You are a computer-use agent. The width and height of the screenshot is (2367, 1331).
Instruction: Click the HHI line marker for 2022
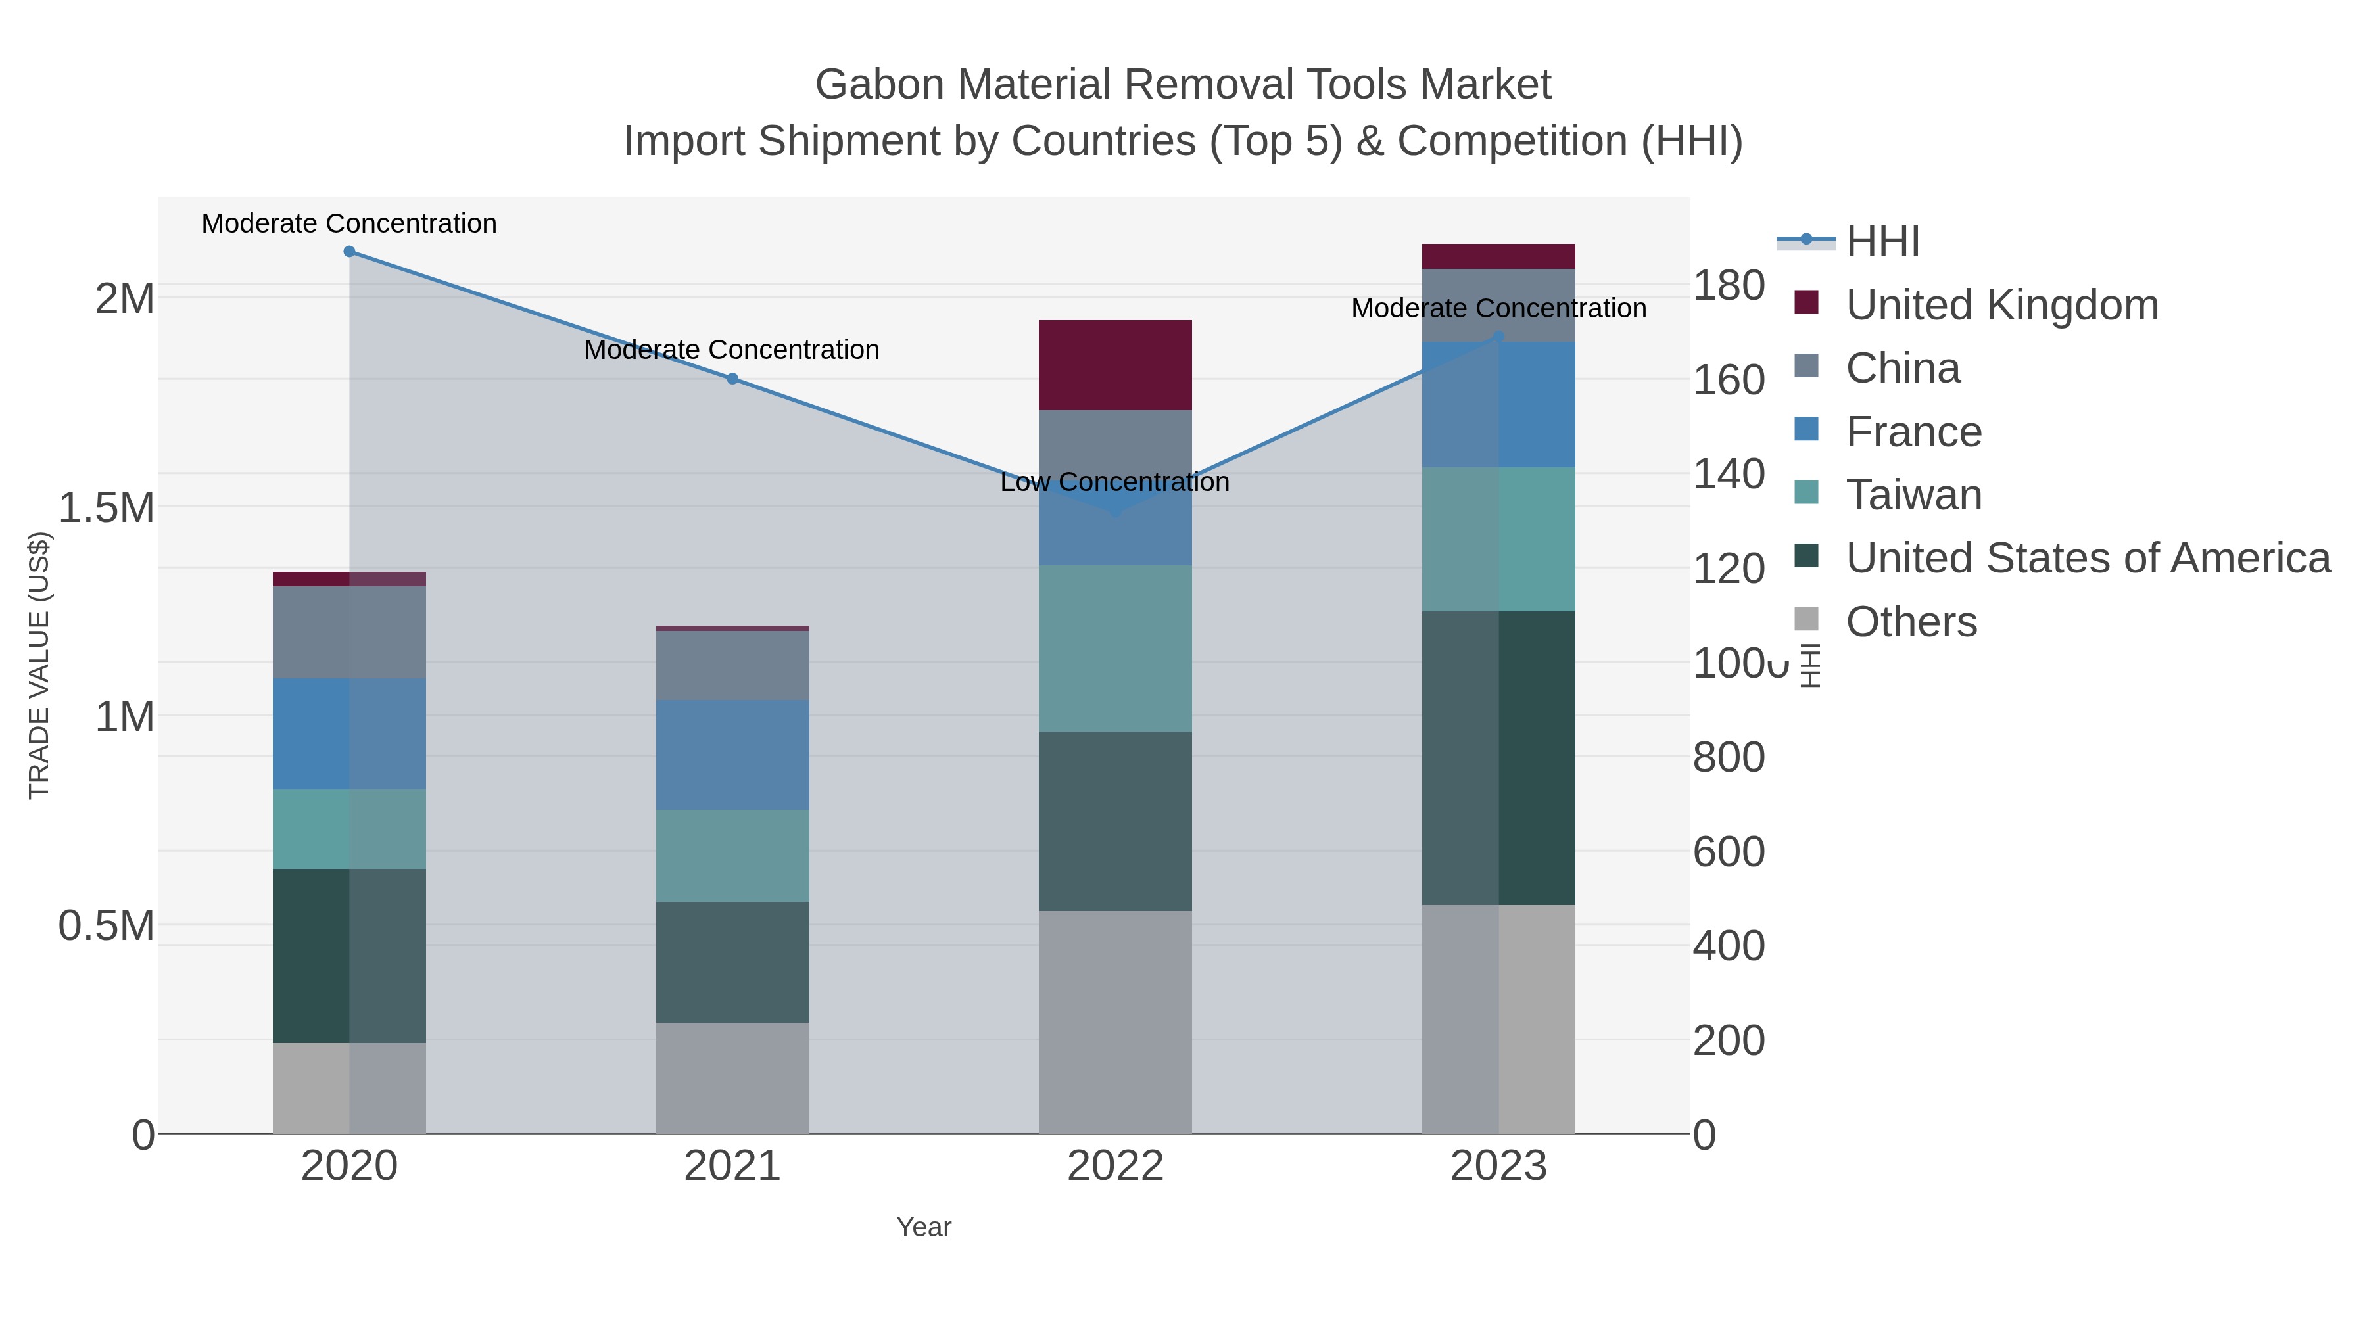pos(1116,511)
